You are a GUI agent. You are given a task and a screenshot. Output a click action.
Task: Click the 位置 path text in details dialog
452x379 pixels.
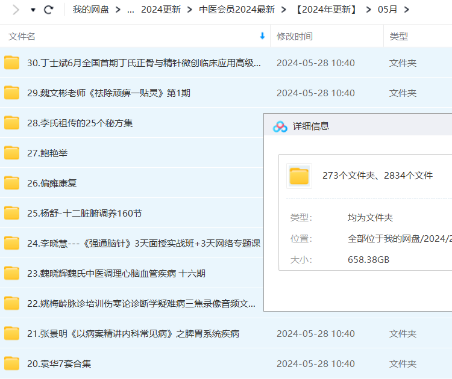[399, 238]
